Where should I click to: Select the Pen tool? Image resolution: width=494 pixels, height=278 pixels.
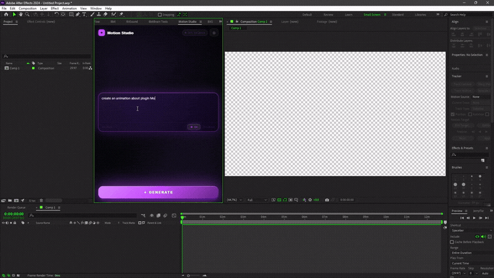(78, 14)
